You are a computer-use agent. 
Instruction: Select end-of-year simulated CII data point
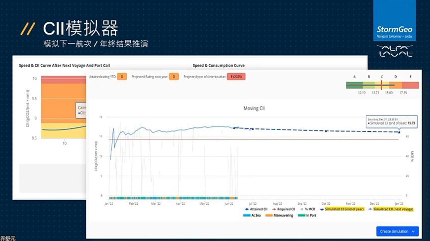(399, 132)
